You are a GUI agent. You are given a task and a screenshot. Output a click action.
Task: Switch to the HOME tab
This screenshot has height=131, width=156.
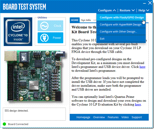click(75, 20)
